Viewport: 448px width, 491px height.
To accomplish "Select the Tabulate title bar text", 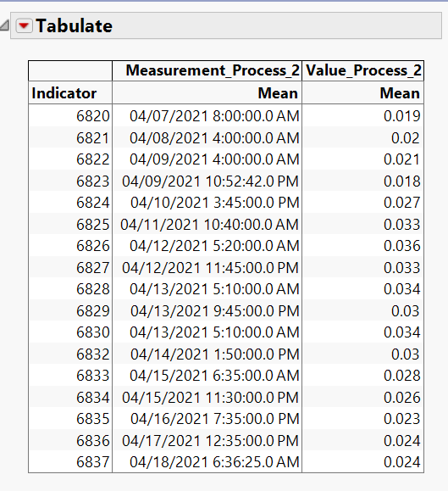I will click(74, 25).
